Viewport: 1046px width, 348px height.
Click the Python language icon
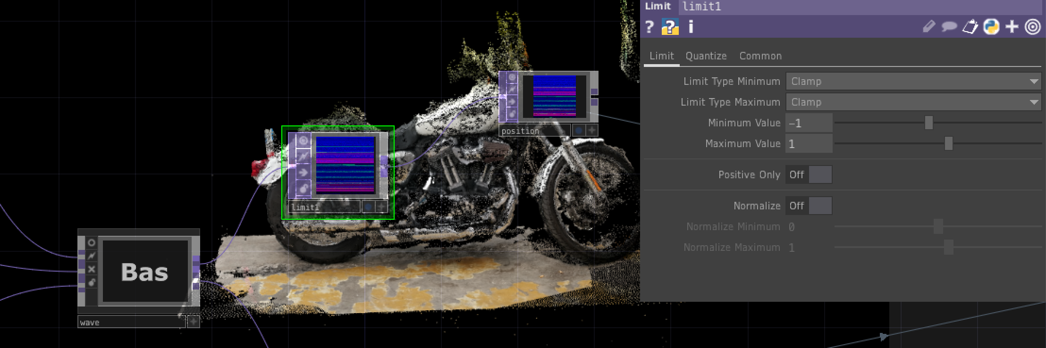point(991,27)
